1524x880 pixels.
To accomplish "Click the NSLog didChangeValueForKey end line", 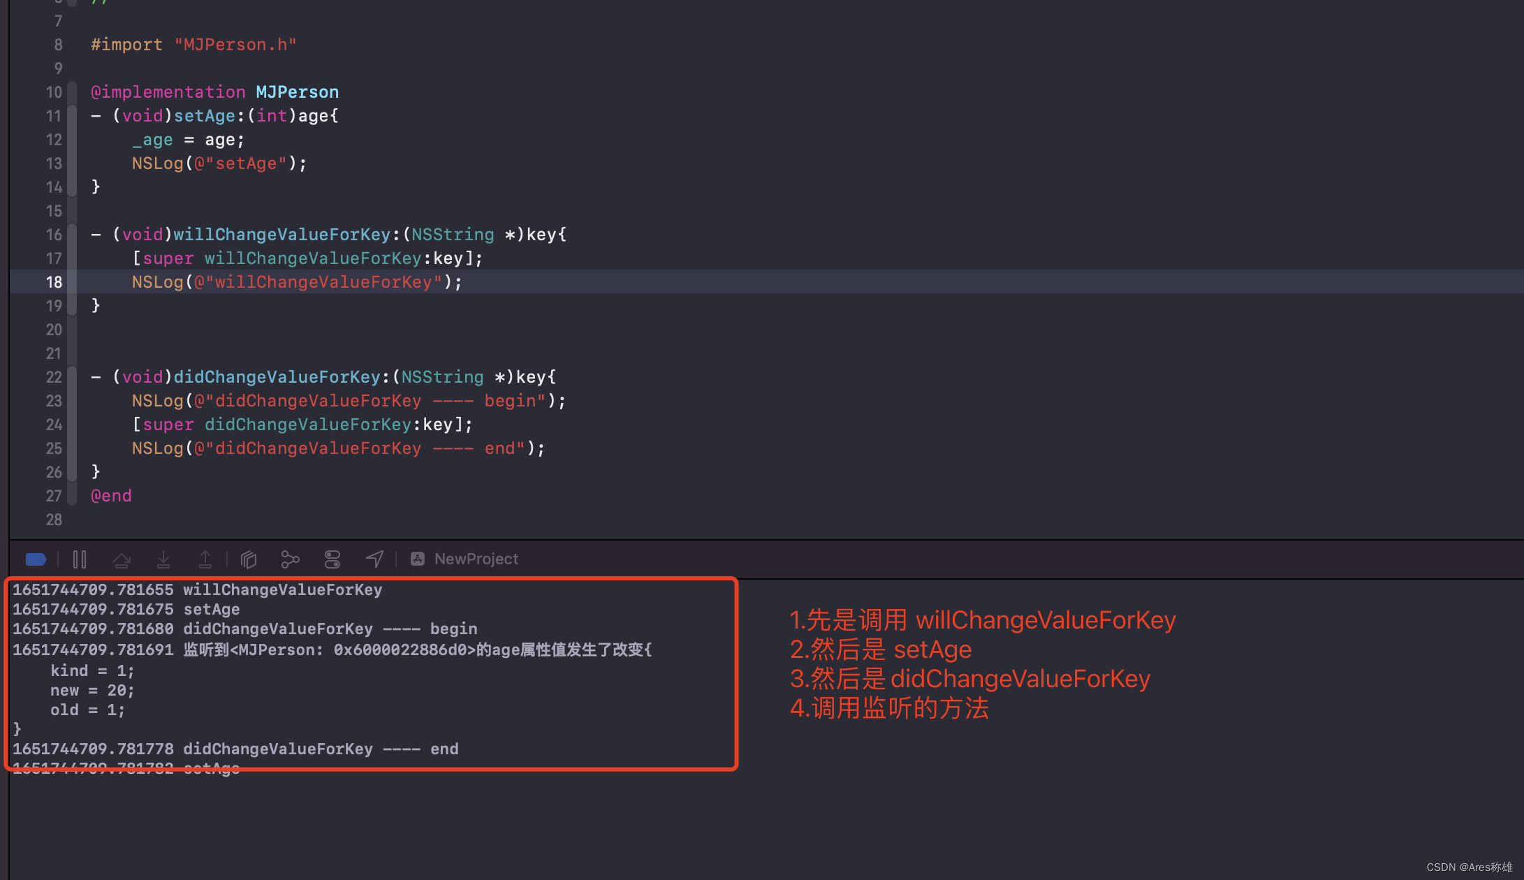I will click(338, 448).
